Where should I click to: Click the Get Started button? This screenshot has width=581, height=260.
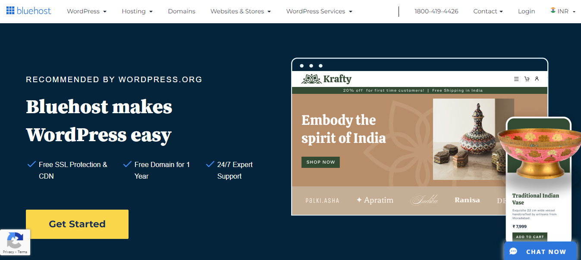pos(77,224)
